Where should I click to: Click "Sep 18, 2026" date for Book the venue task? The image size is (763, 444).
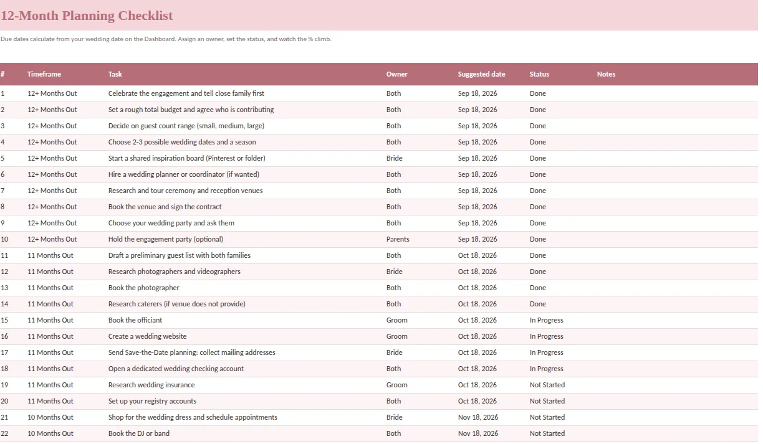(477, 207)
